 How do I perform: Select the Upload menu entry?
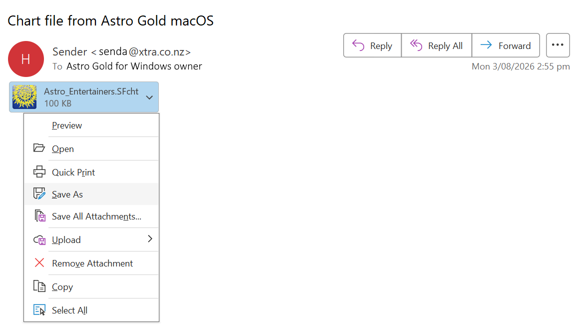[91, 239]
